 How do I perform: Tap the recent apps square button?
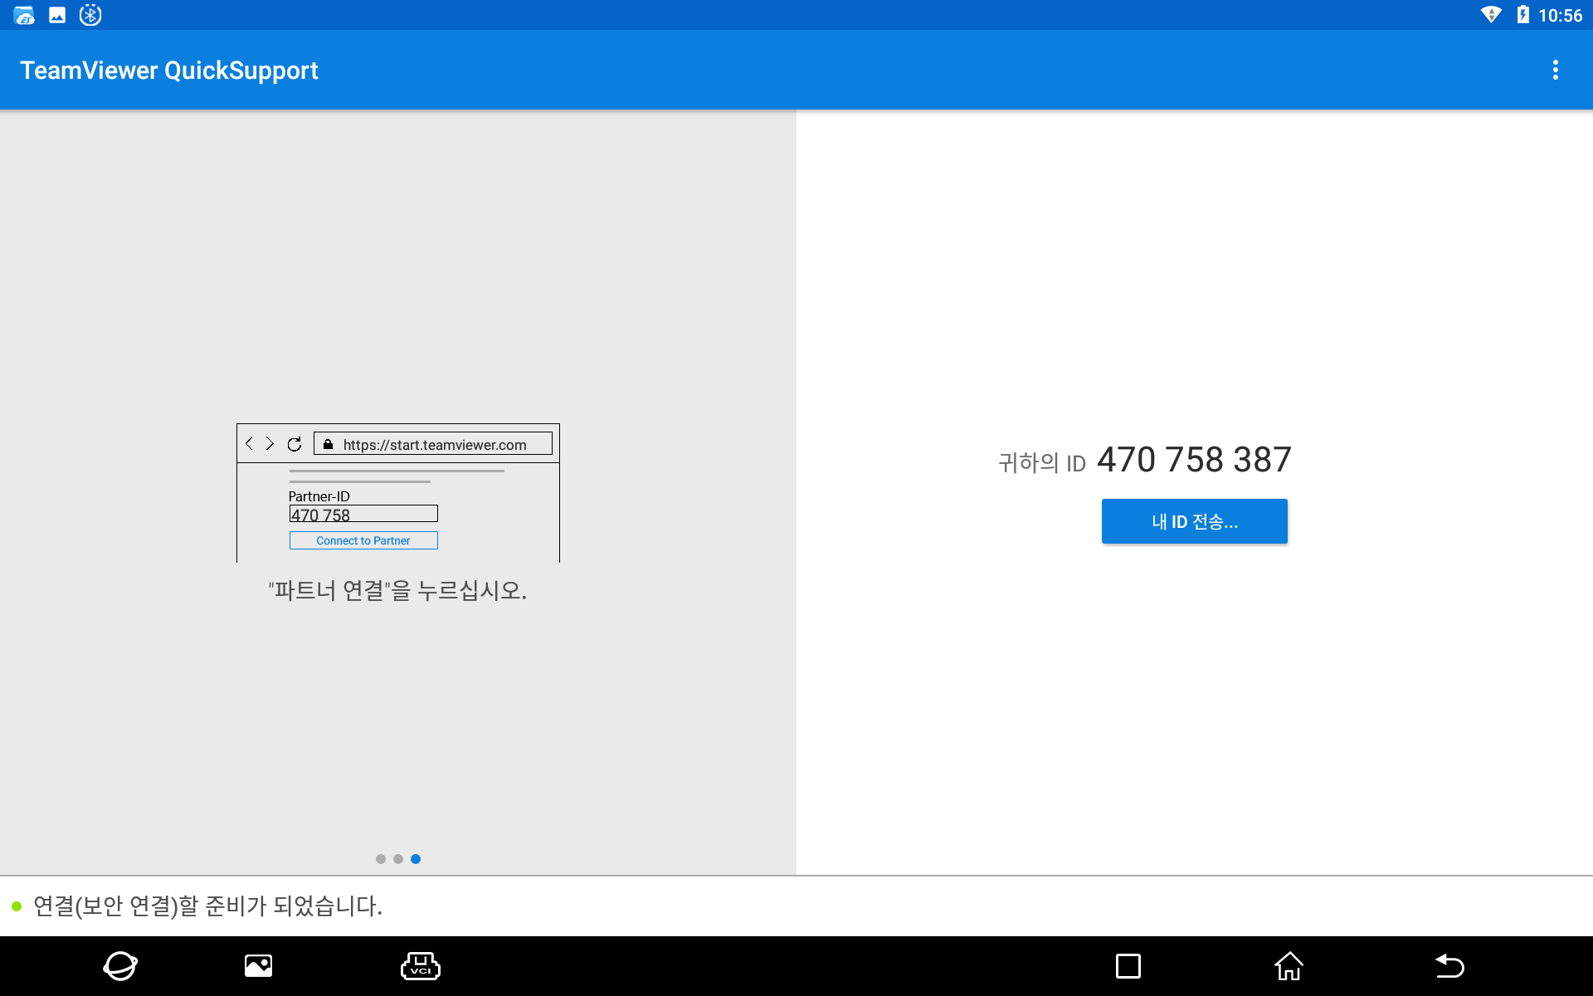1128,966
